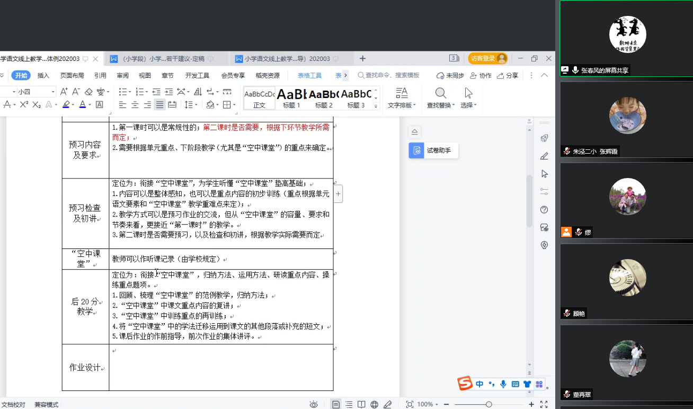Expand the styles gallery

[376, 106]
